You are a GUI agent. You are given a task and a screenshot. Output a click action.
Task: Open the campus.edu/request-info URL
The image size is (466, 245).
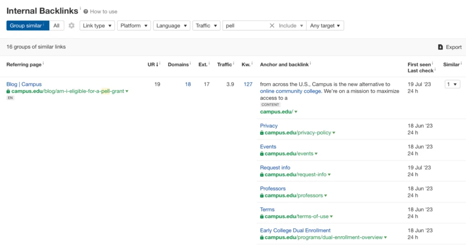point(295,175)
